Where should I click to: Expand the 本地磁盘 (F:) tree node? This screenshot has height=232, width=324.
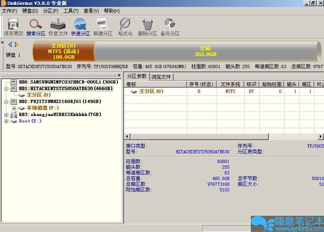point(14,108)
